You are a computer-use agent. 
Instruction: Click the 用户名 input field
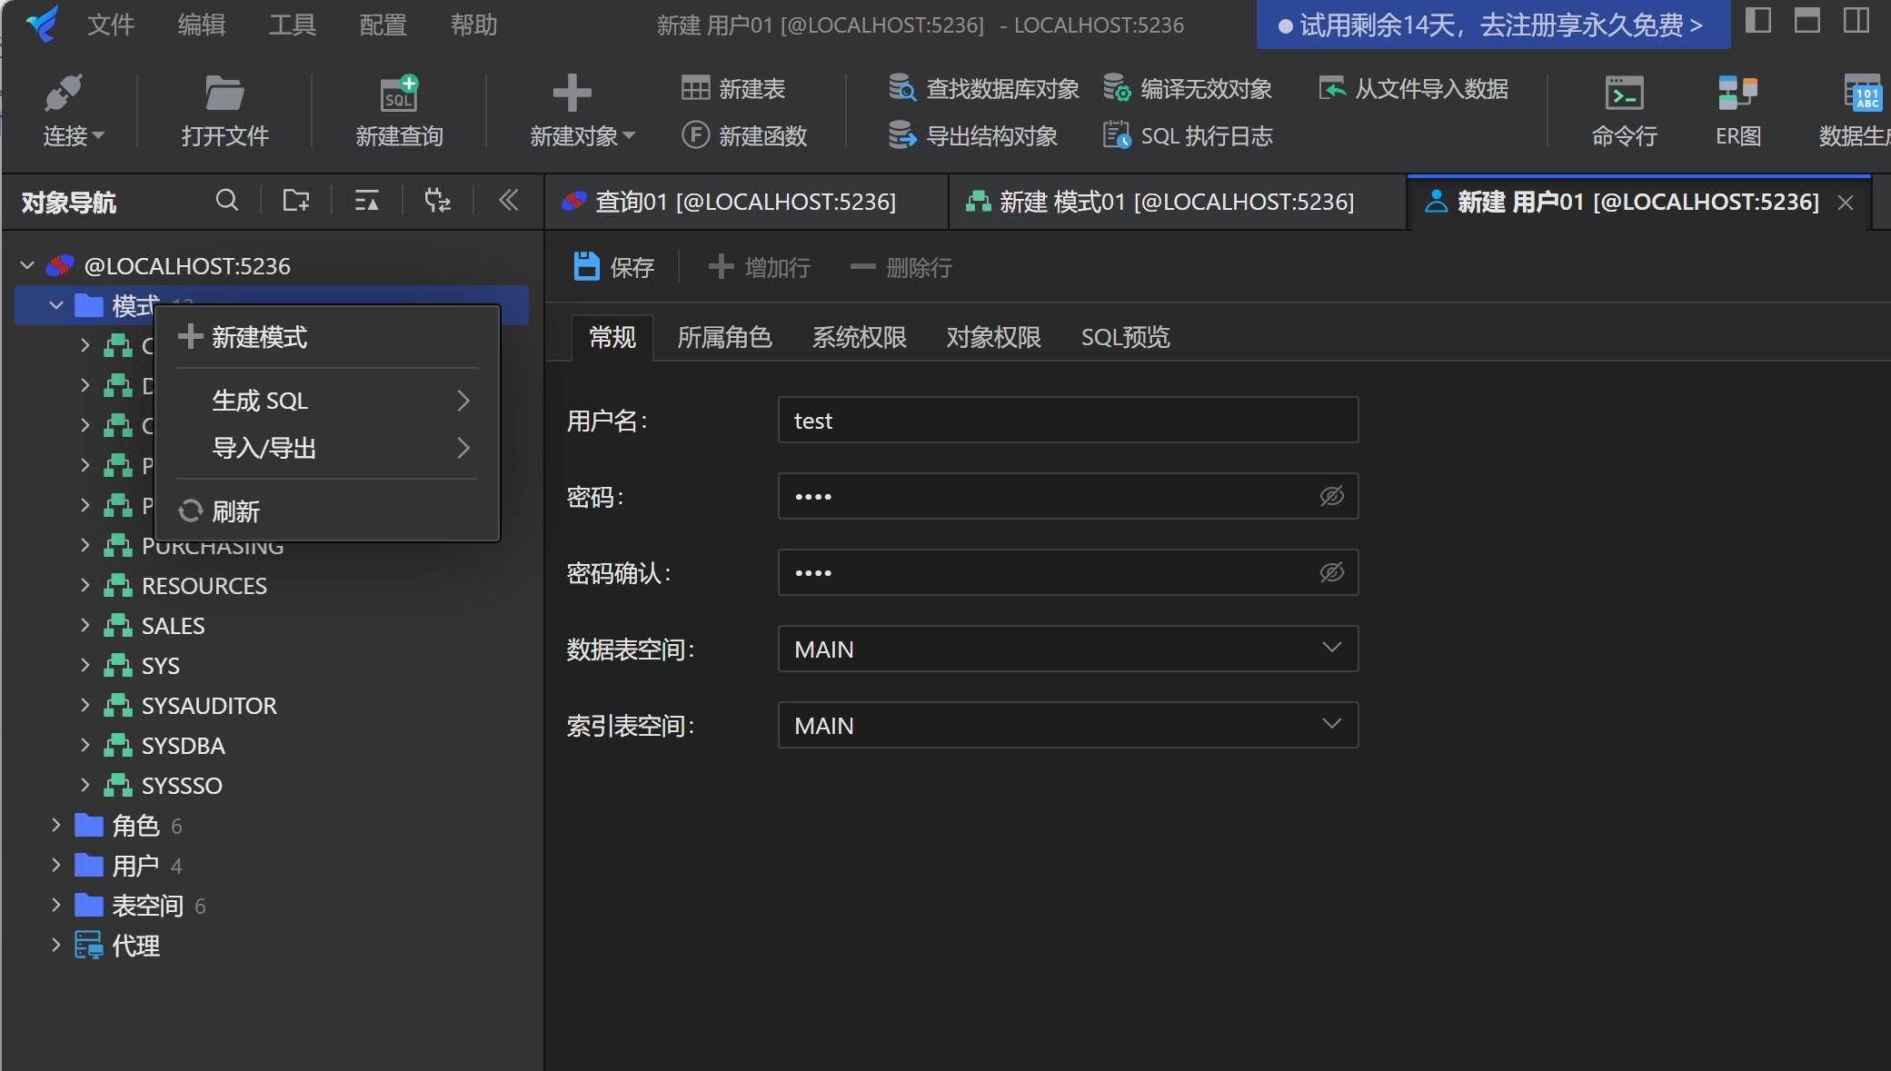(x=1068, y=420)
